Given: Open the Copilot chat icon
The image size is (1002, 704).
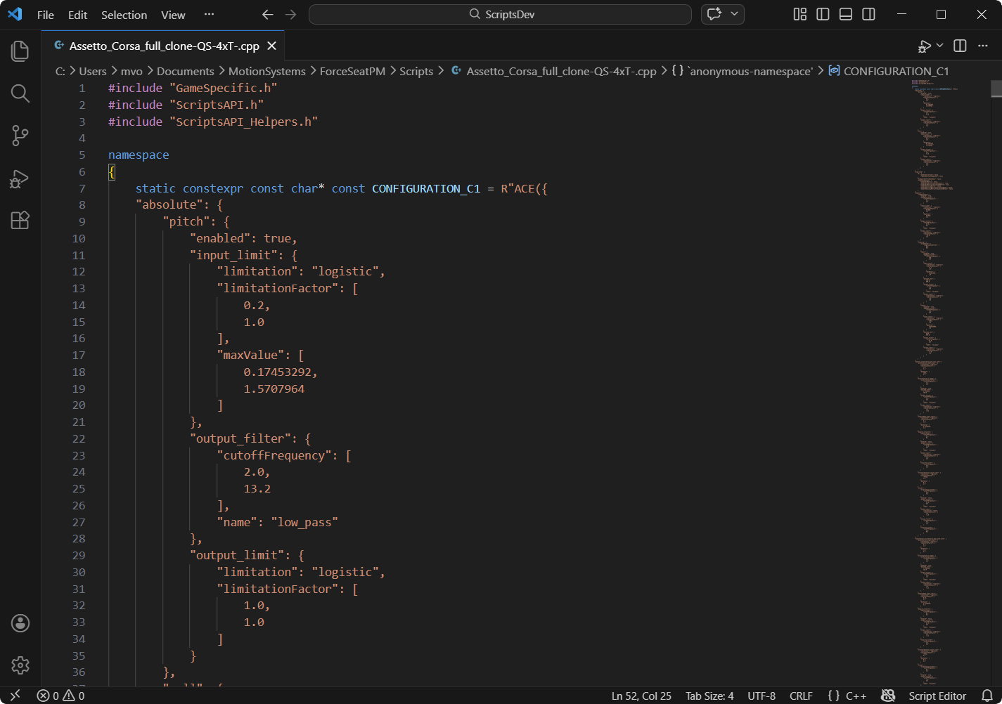Looking at the screenshot, I should pos(714,14).
